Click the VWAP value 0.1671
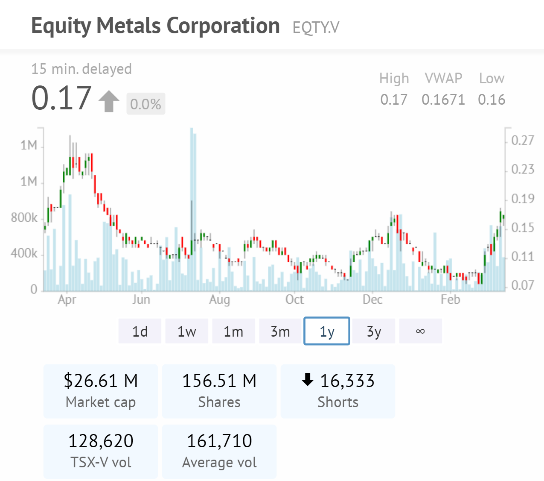This screenshot has height=481, width=544. point(443,100)
